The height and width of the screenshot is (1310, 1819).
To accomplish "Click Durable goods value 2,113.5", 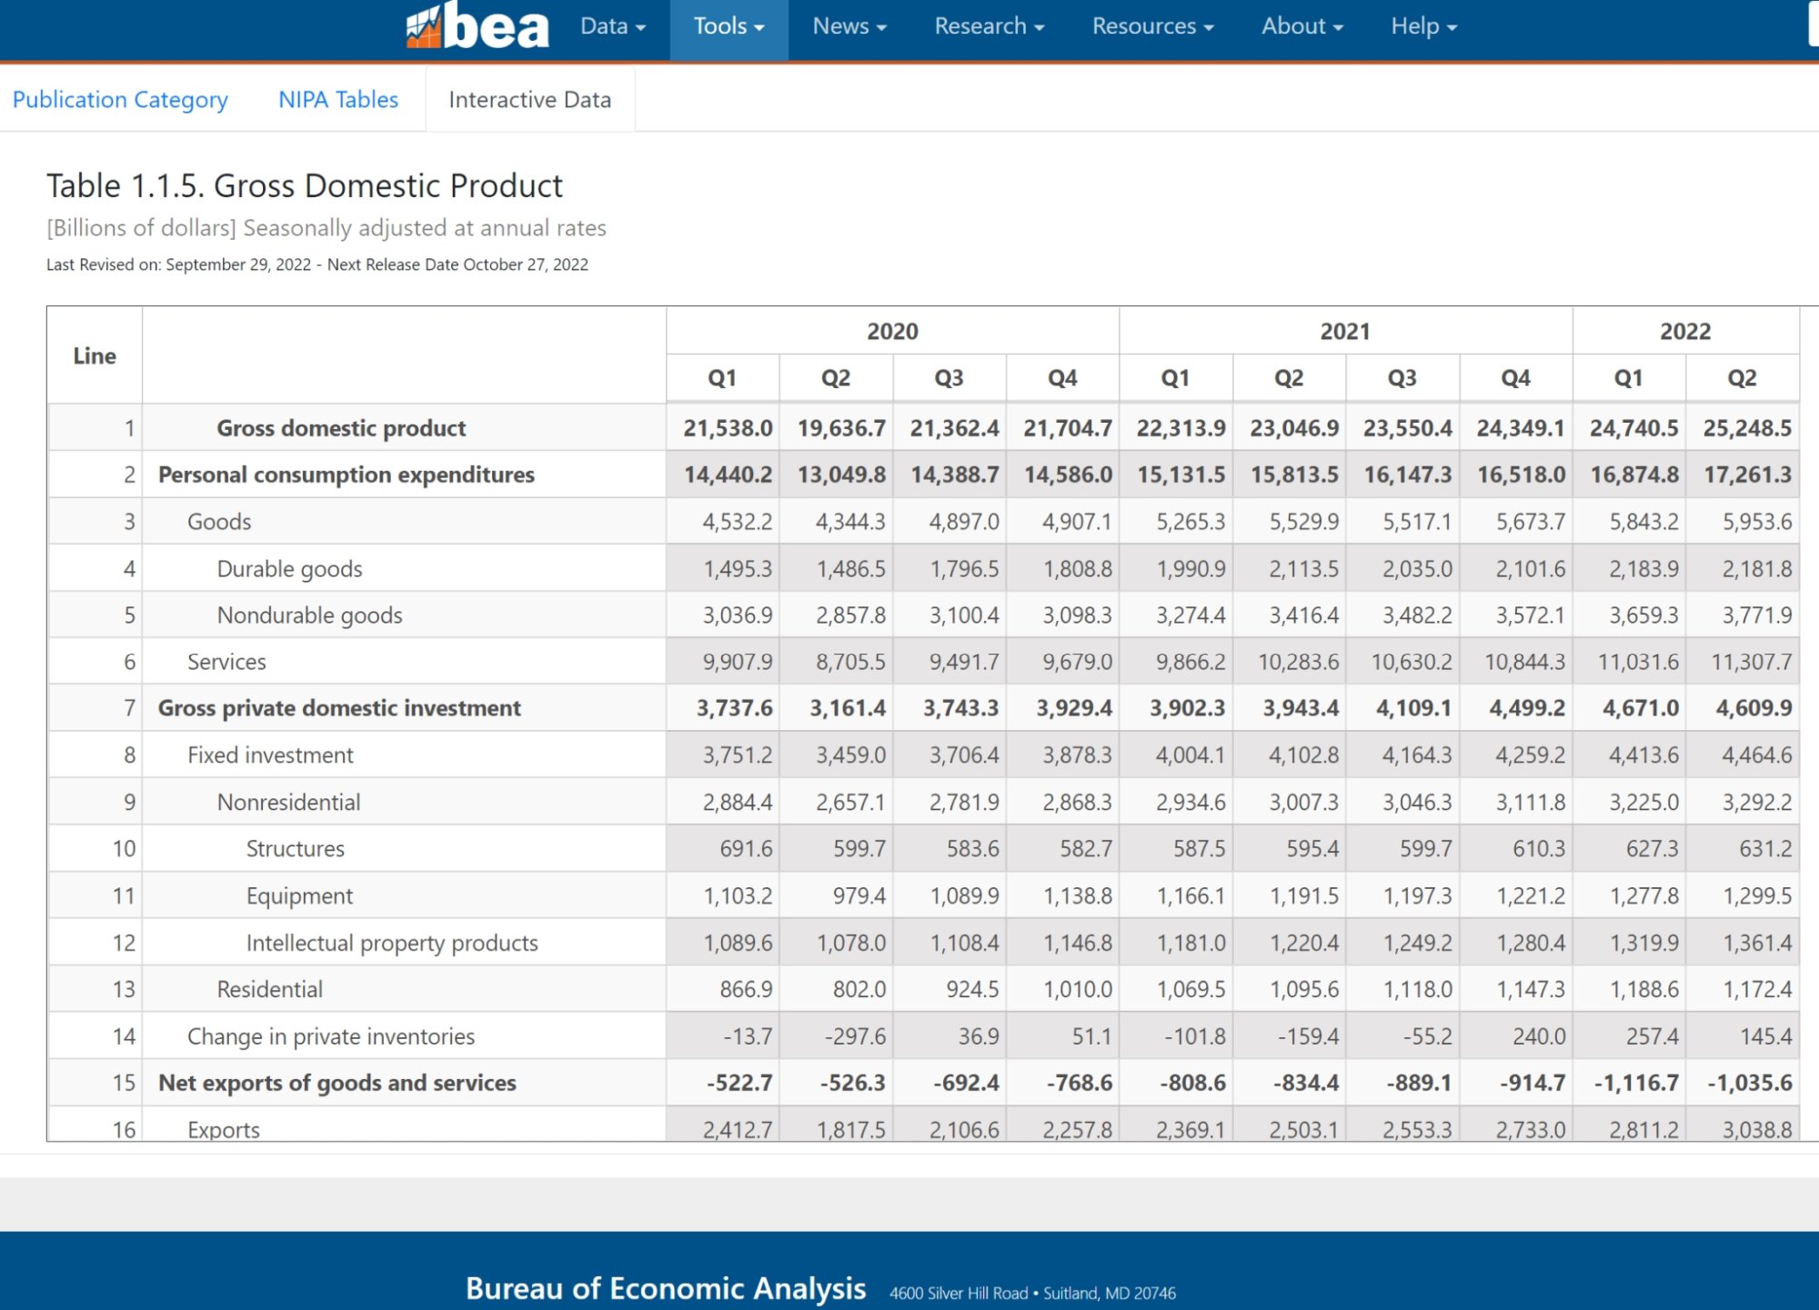I will (x=1304, y=569).
